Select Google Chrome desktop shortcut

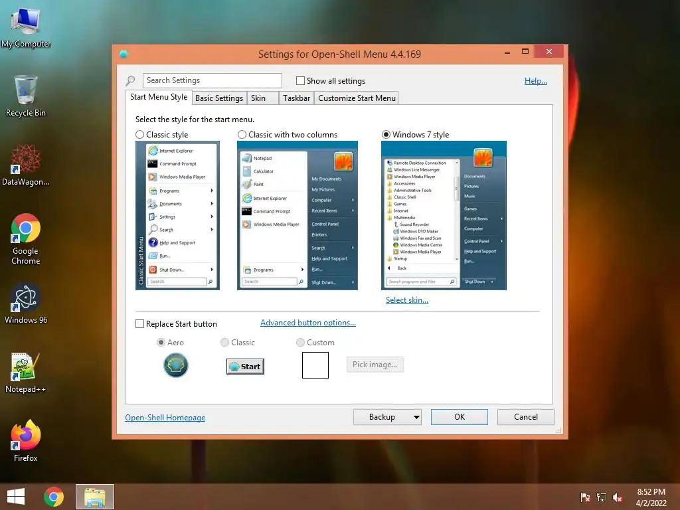[26, 239]
